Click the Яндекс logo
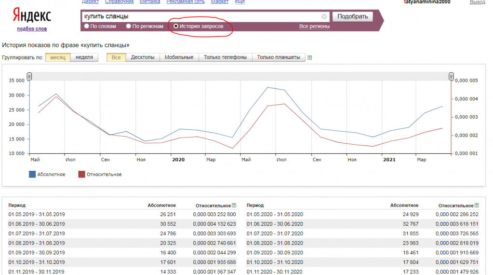The width and height of the screenshot is (493, 275). [32, 16]
